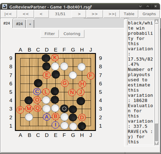This screenshot has height=154, width=161.
Task: Open the Filter options
Action: (x=50, y=34)
